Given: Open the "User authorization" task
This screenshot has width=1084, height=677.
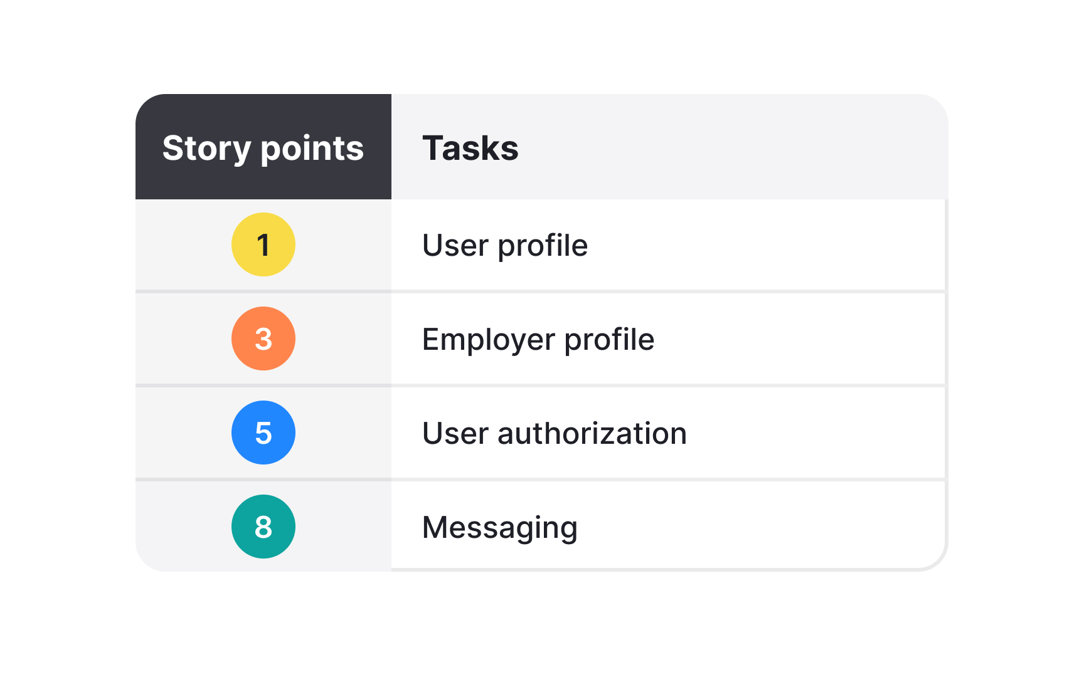Looking at the screenshot, I should click(x=555, y=433).
